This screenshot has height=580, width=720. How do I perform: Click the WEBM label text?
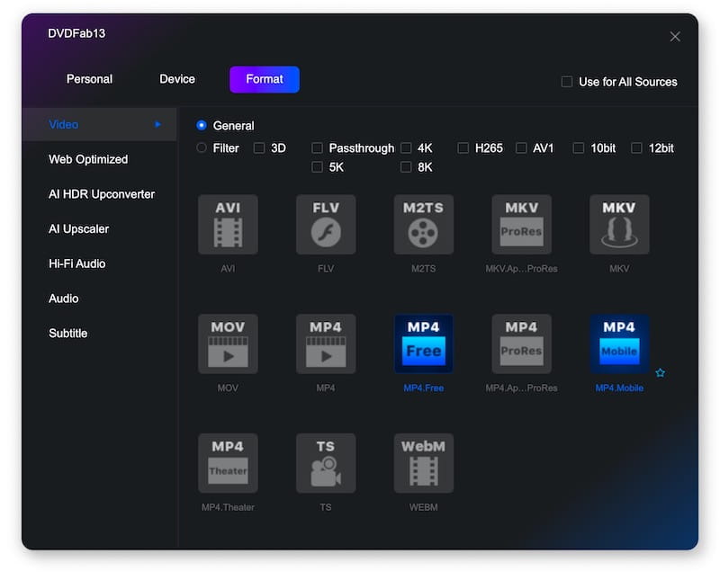[423, 507]
